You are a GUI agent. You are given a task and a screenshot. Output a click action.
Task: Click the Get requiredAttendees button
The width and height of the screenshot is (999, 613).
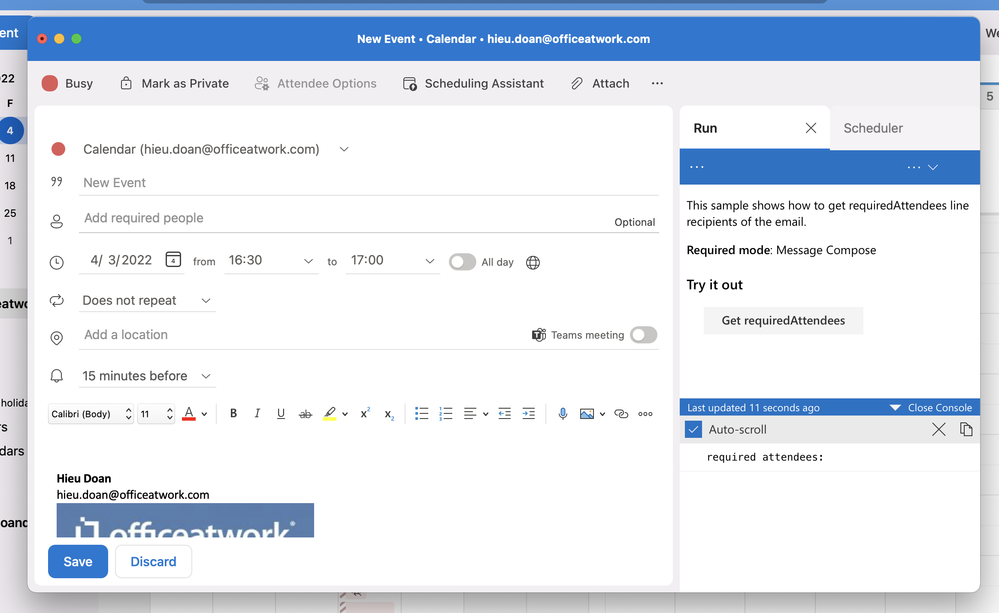click(783, 321)
